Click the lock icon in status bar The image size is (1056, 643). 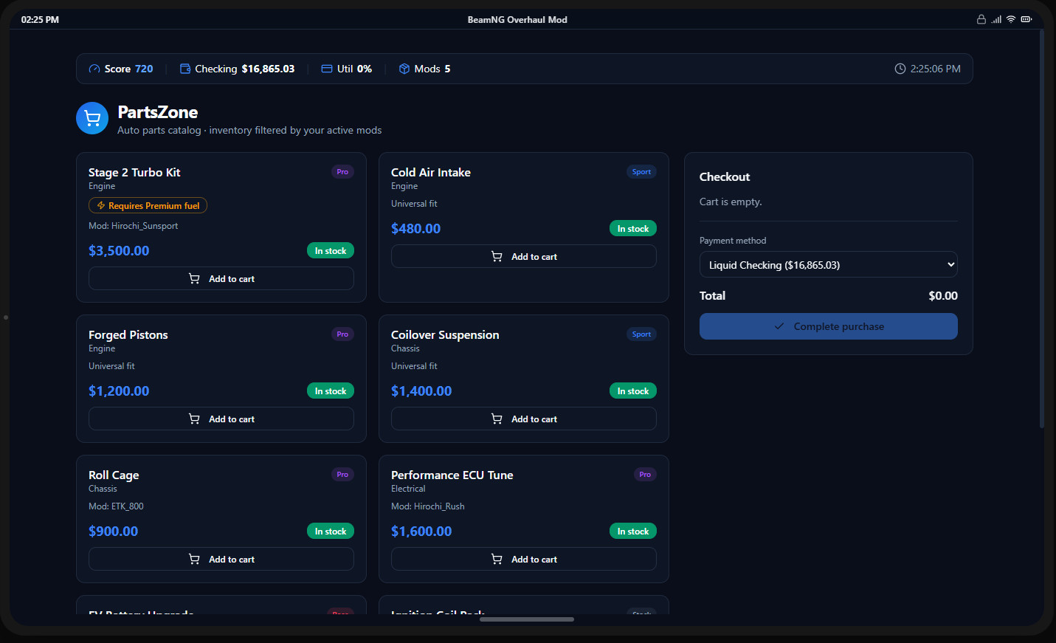pos(981,19)
